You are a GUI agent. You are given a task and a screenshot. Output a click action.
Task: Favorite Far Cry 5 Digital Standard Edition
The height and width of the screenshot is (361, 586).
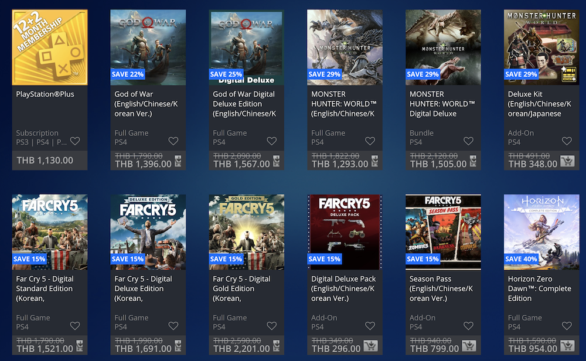point(75,326)
